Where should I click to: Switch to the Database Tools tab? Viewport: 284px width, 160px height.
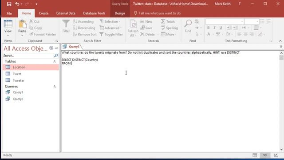coord(94,13)
